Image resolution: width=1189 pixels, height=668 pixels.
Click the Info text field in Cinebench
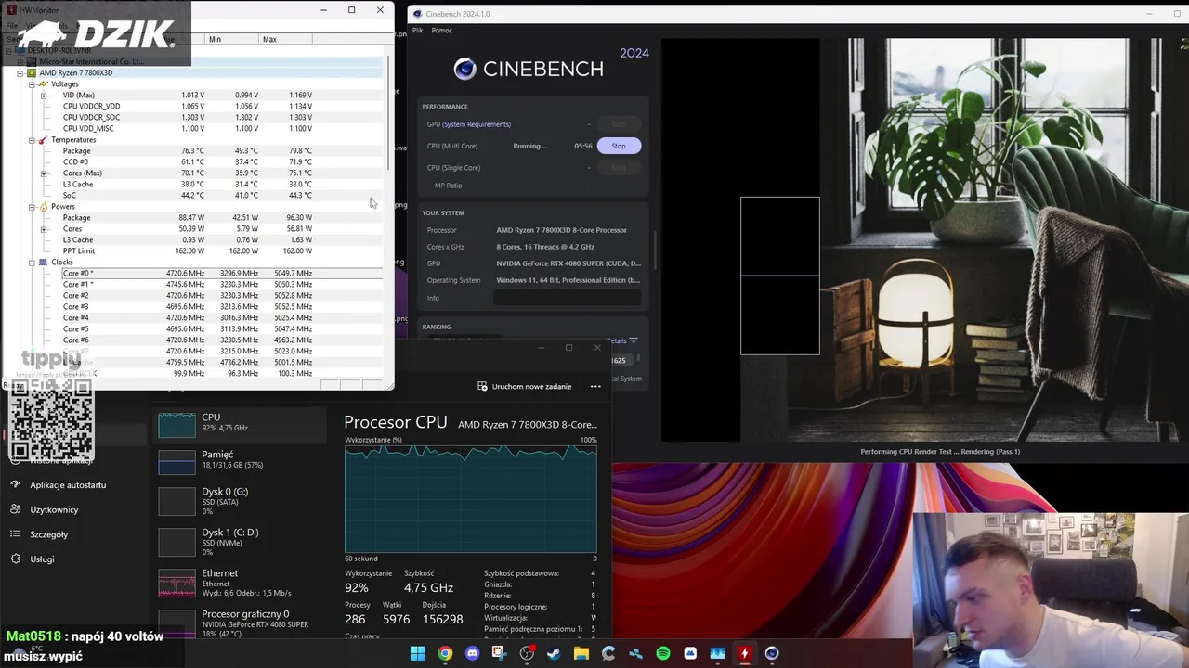pos(567,298)
